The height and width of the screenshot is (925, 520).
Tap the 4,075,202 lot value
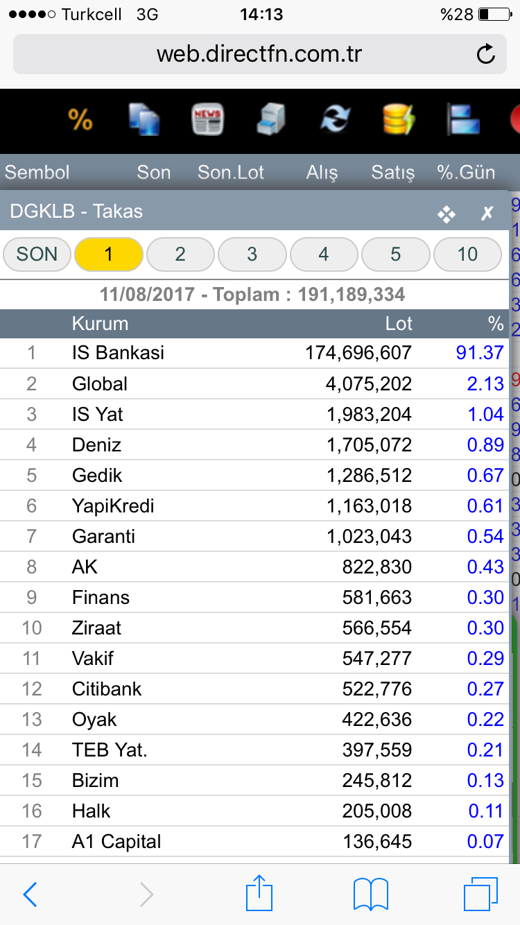pos(369,383)
